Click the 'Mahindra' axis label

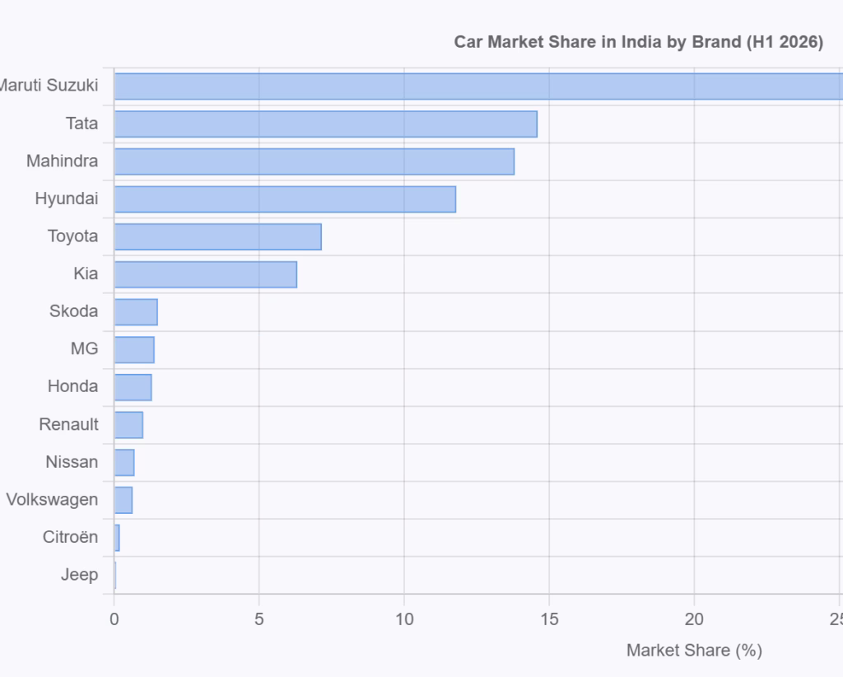tap(63, 161)
